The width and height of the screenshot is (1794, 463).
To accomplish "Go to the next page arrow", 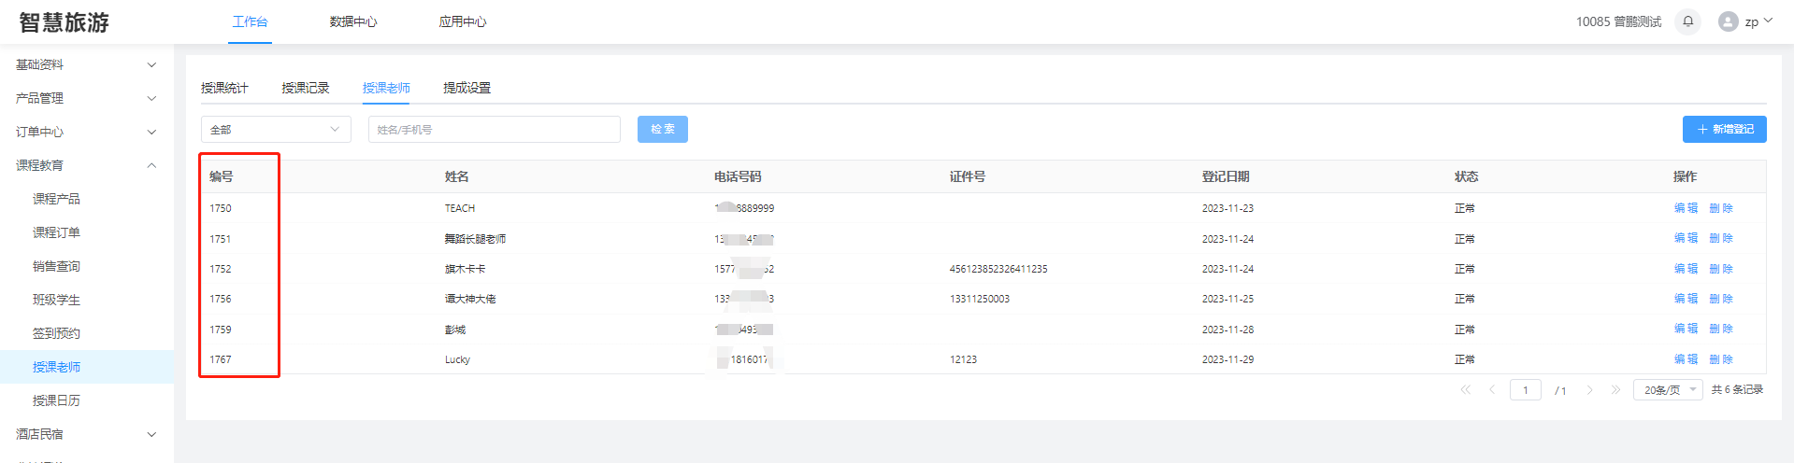I will coord(1589,390).
